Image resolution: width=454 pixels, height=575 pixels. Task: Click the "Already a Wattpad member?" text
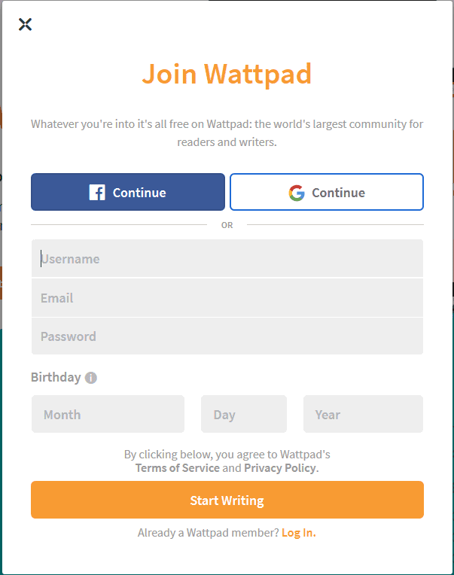(x=209, y=532)
